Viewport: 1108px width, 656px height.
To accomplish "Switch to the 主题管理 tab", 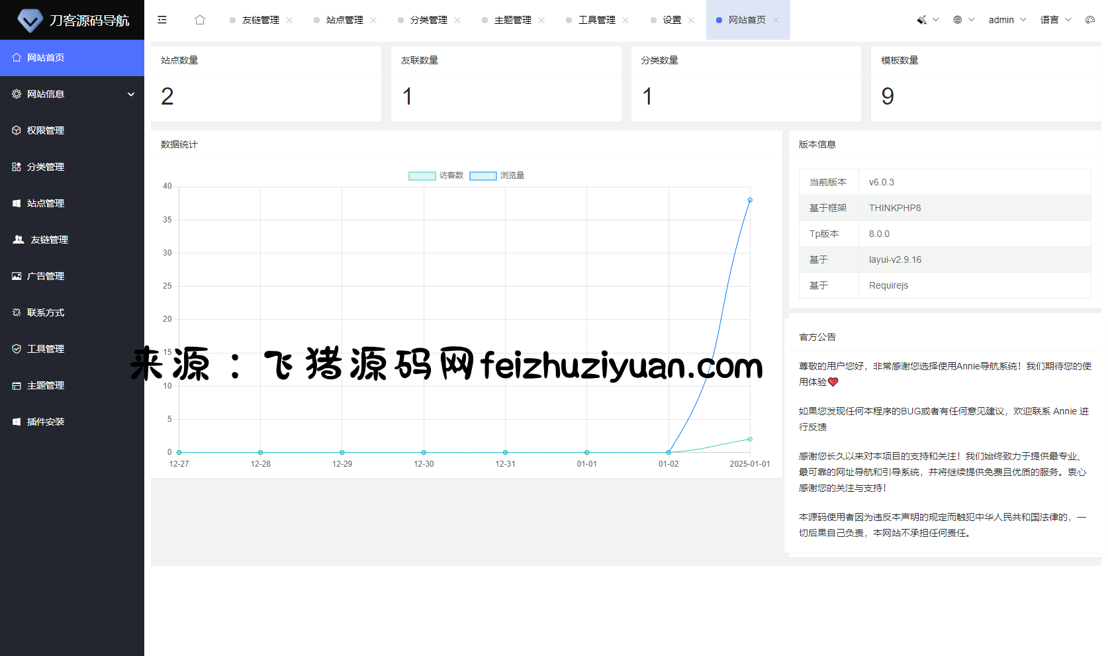I will point(512,20).
